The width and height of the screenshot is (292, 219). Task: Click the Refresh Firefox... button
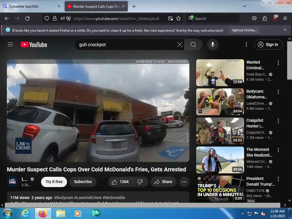(x=244, y=30)
